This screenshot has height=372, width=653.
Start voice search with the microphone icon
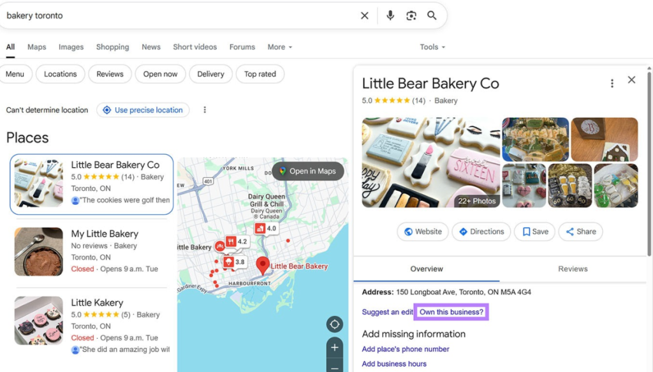tap(390, 16)
